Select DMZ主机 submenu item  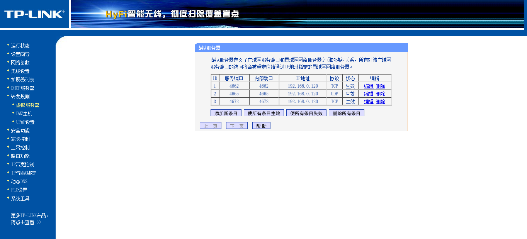point(24,114)
